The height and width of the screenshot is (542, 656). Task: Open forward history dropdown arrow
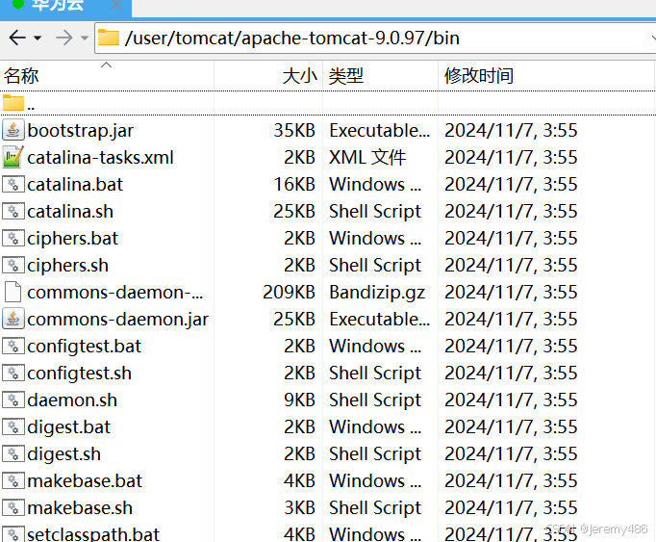click(x=85, y=39)
